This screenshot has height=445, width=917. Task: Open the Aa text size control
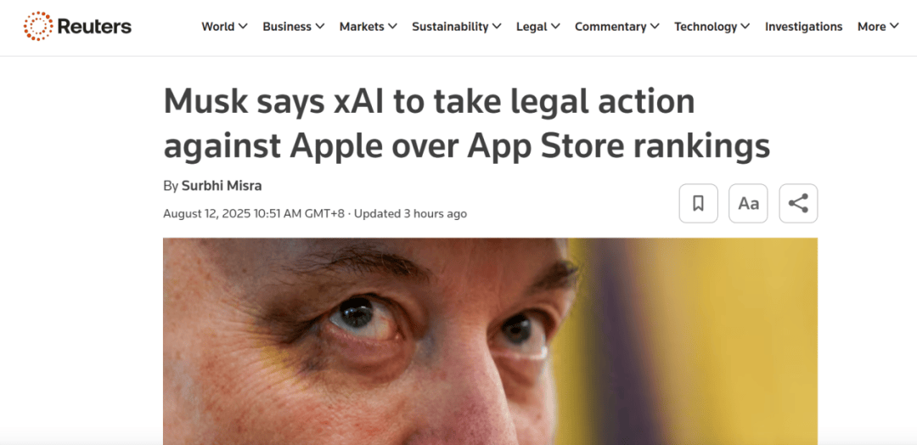point(749,204)
